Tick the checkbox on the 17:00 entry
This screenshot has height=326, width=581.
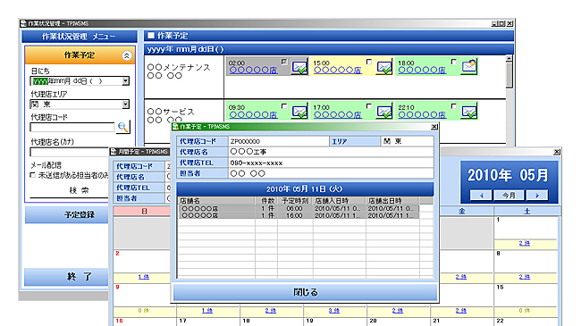(369, 106)
